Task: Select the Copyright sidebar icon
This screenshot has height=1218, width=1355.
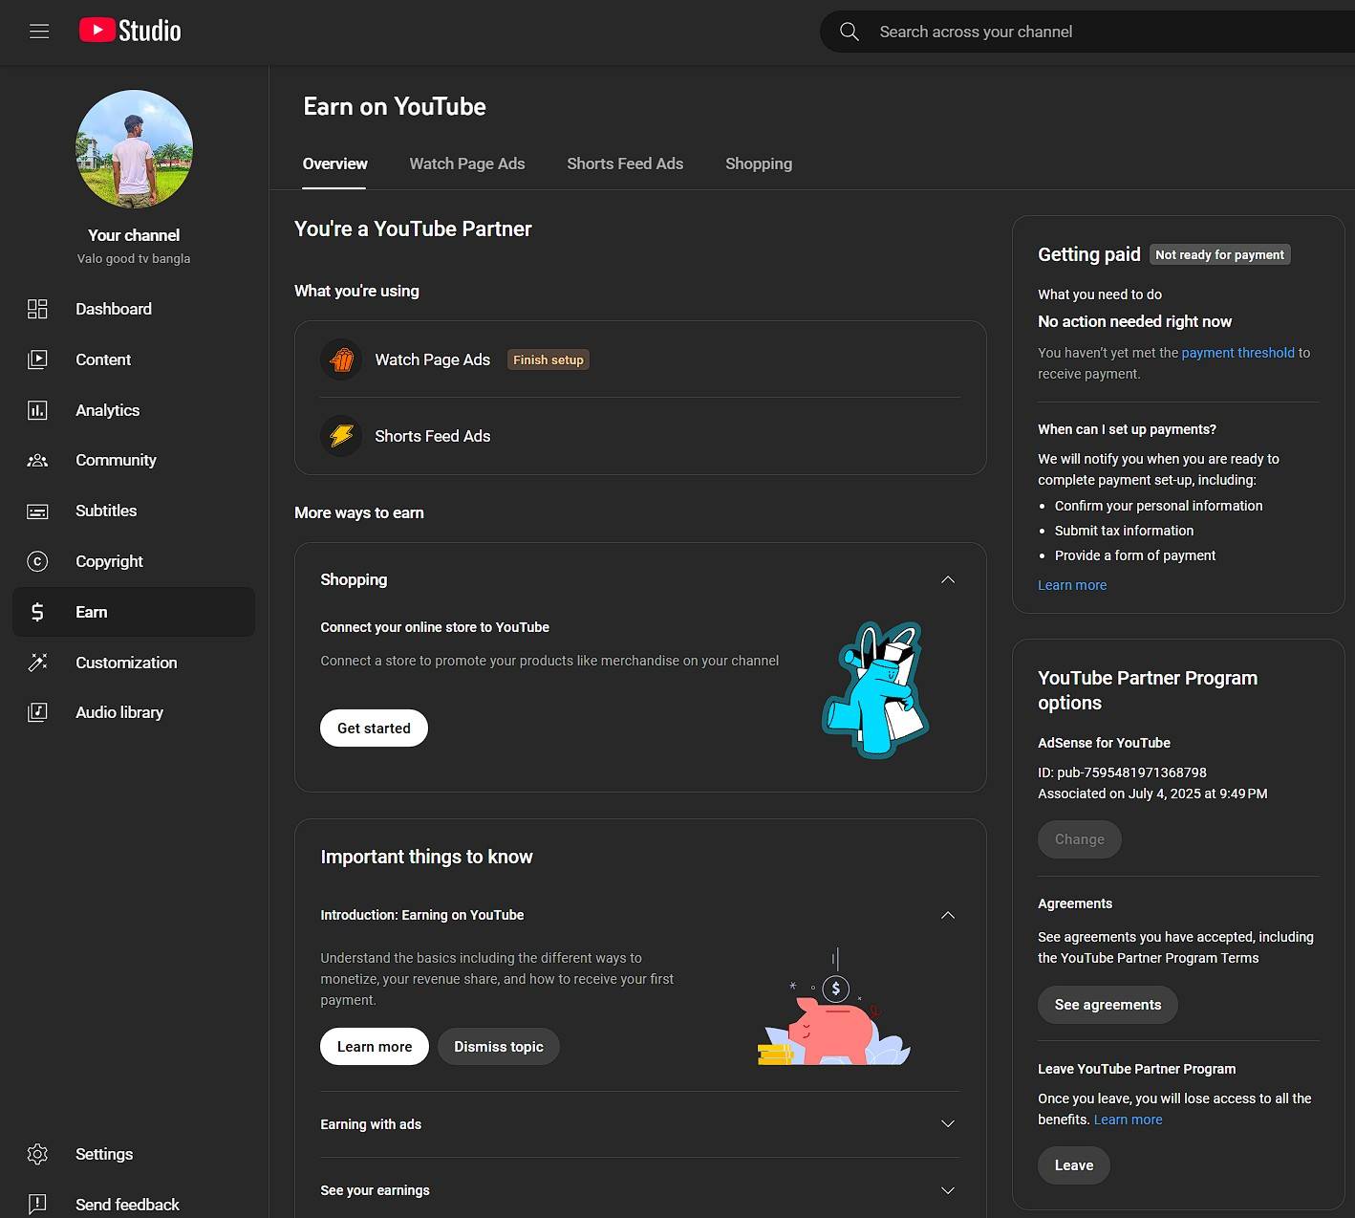Action: click(x=37, y=561)
